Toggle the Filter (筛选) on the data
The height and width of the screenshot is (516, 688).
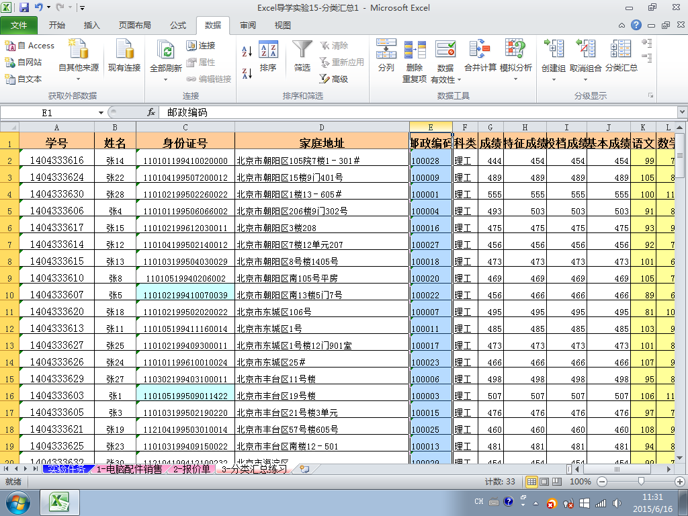click(302, 56)
